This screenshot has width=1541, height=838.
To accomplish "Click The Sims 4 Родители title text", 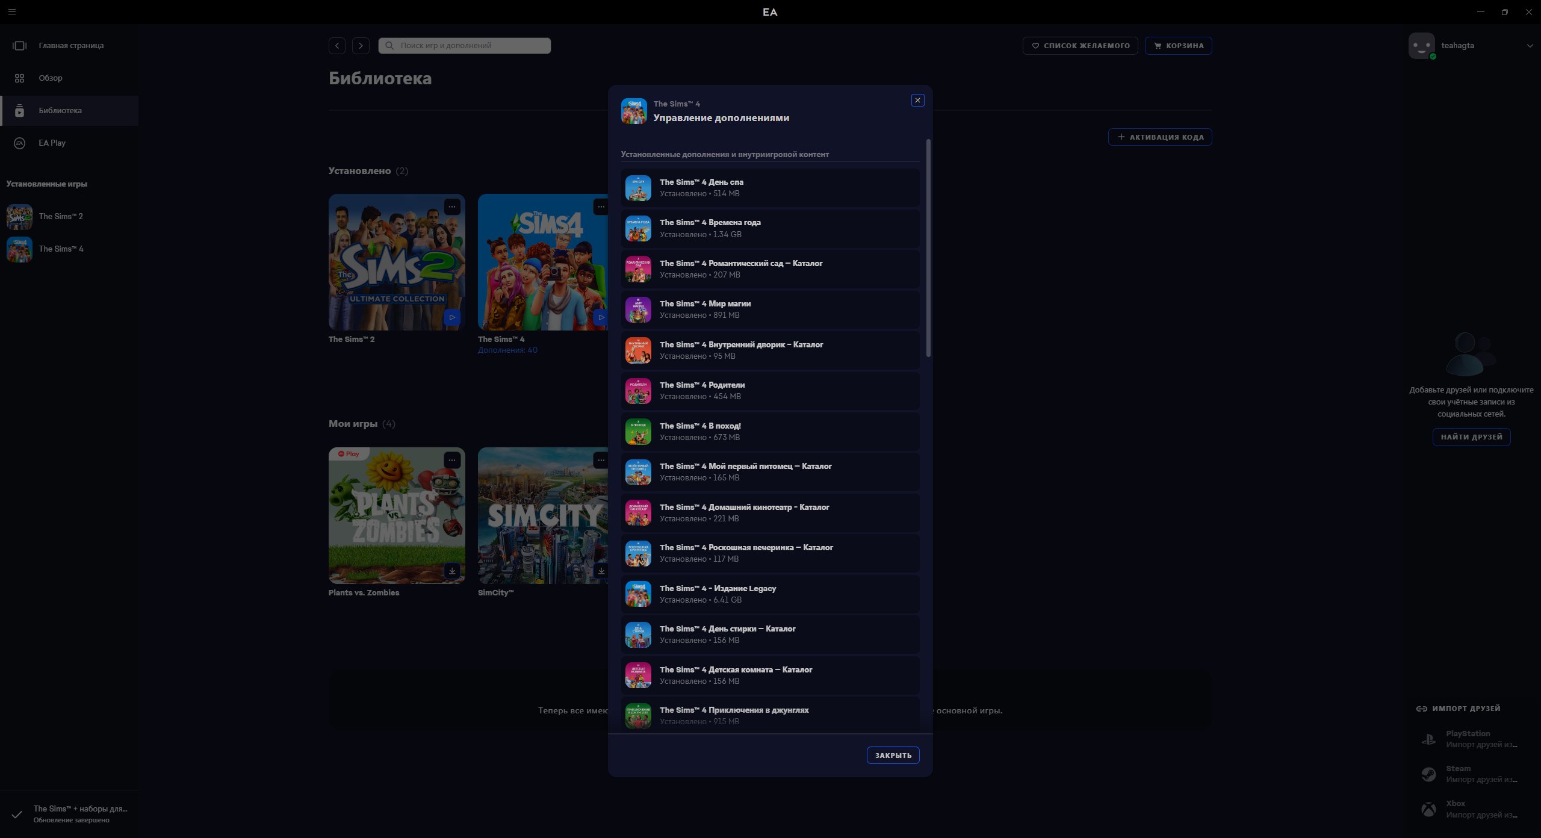I will [702, 385].
